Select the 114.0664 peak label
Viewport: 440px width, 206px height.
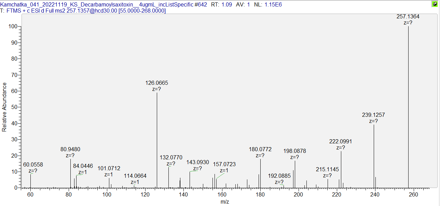pos(135,176)
